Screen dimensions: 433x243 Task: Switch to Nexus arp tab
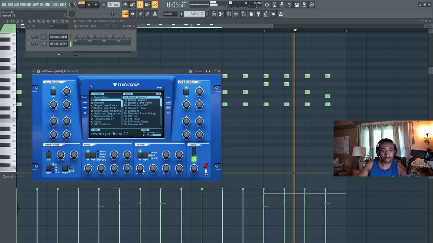click(x=85, y=108)
